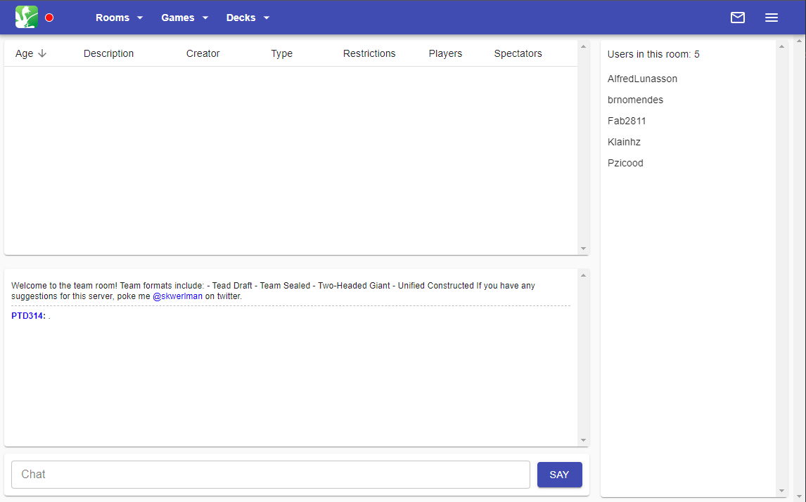Sort the games list by Creator

click(203, 53)
